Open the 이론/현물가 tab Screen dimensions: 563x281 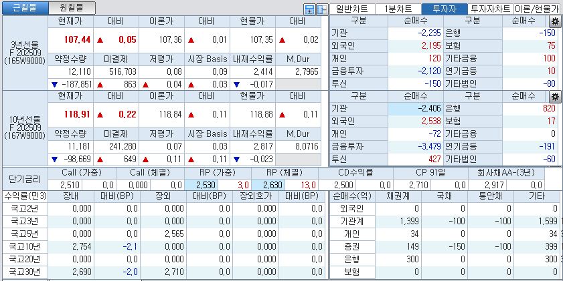pyautogui.click(x=536, y=9)
